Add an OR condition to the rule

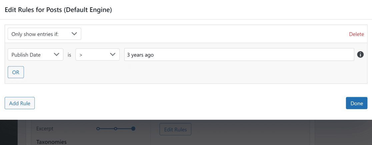click(16, 72)
